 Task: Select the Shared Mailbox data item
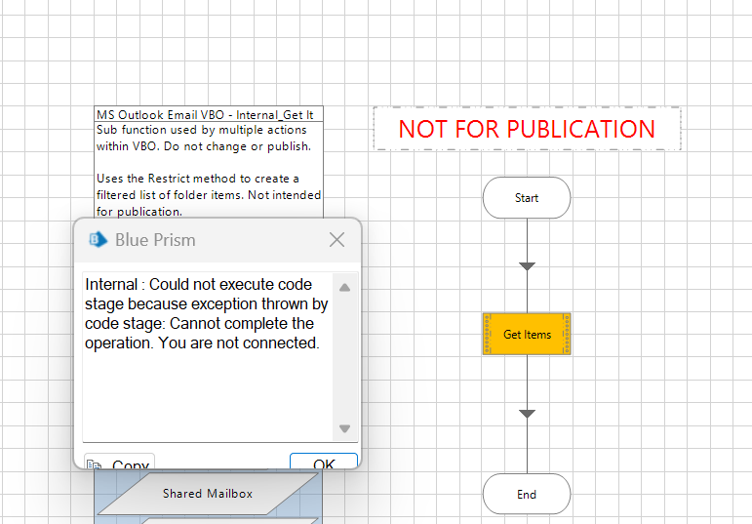[208, 494]
